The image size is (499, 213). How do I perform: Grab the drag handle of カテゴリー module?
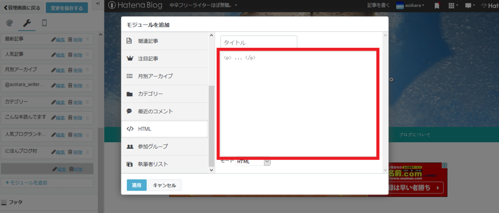[87, 102]
